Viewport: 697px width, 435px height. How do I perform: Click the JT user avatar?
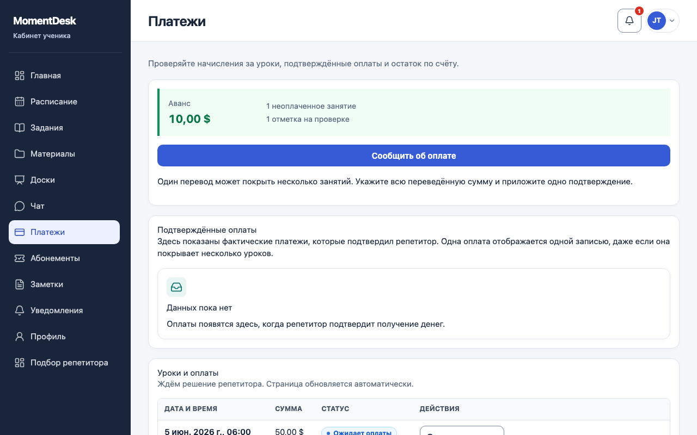pos(657,21)
